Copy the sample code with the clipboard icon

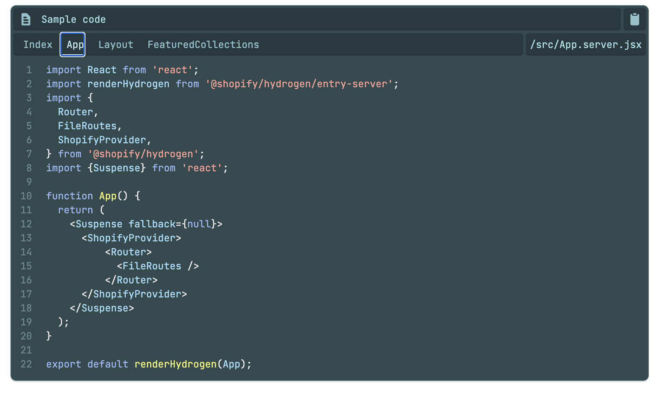(634, 19)
